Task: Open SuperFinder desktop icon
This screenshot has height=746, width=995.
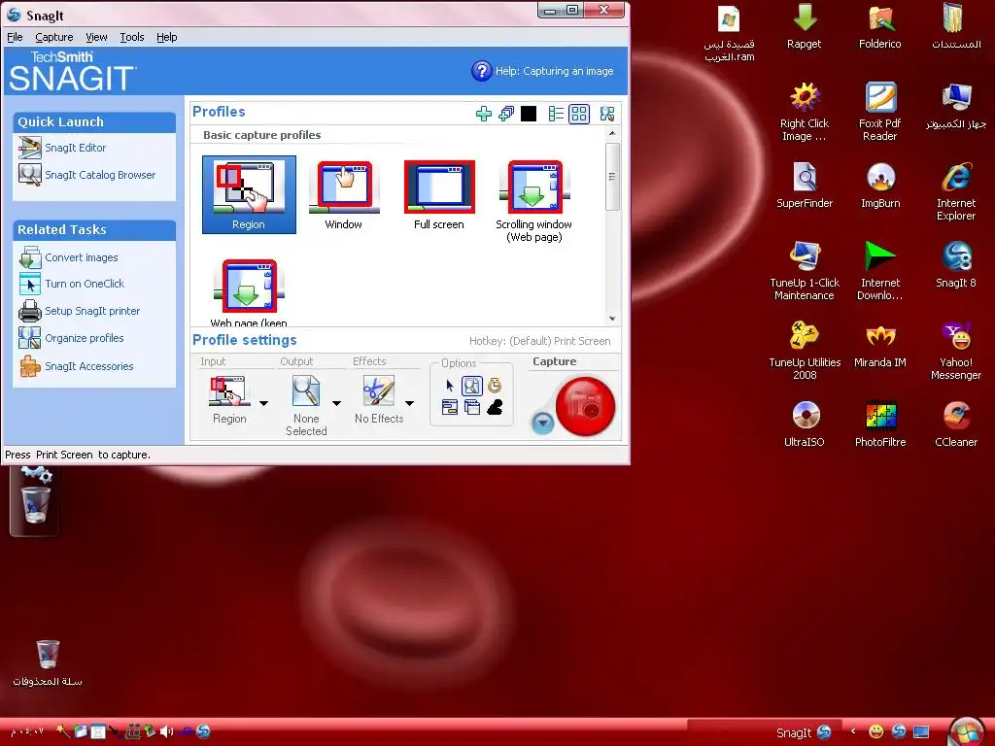Action: coord(804,186)
